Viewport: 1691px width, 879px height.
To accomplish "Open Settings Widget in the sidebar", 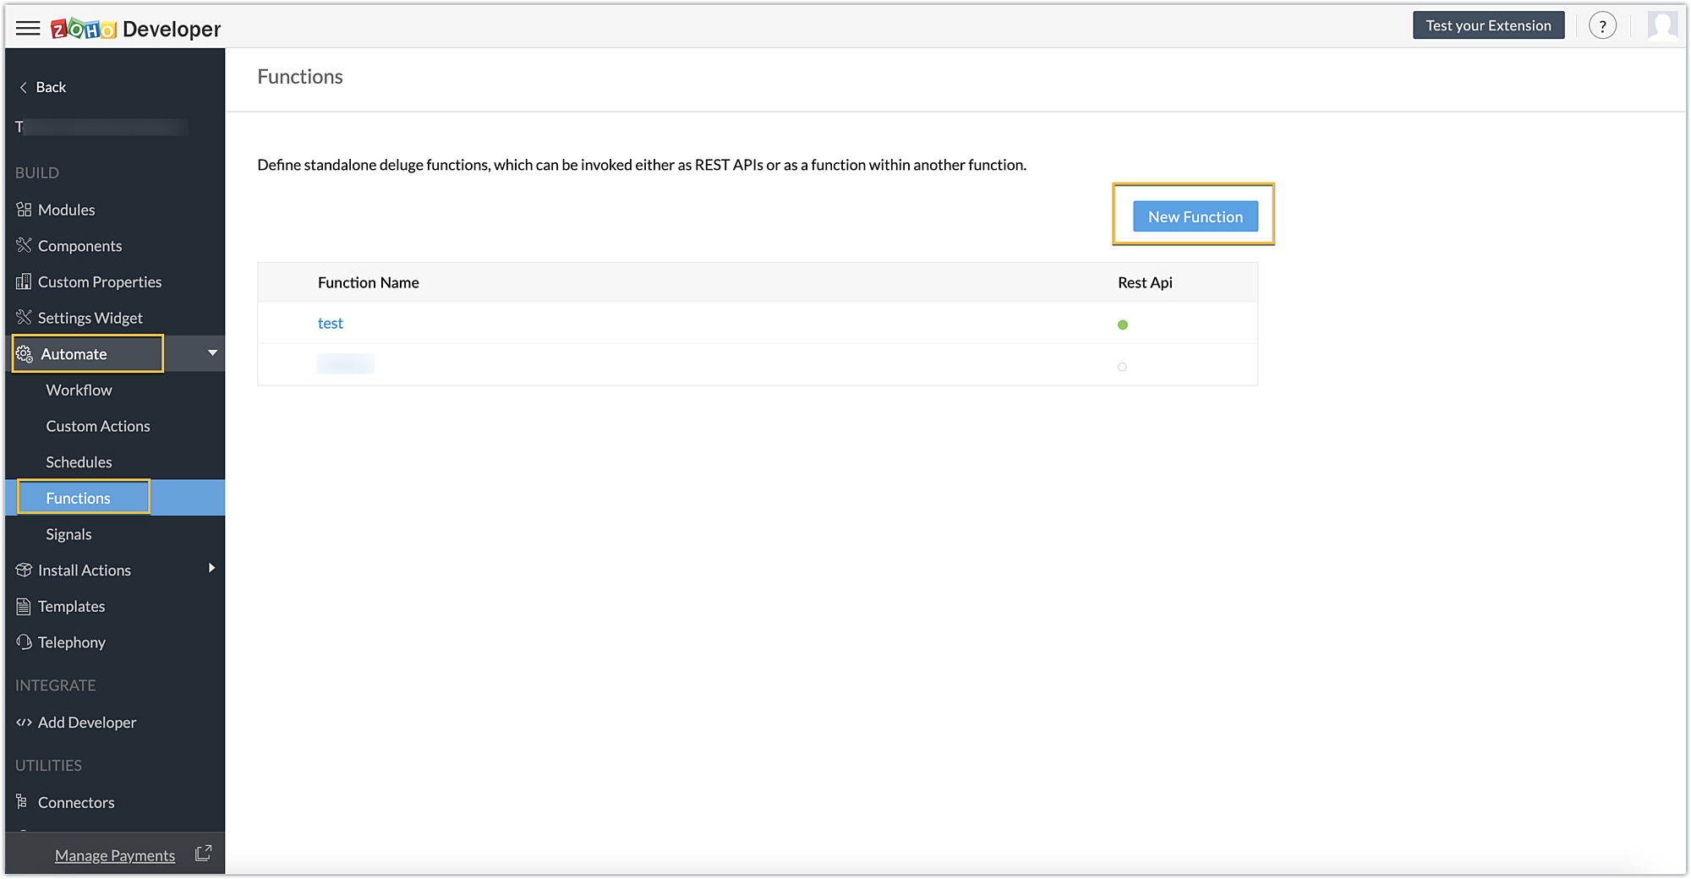I will [x=90, y=318].
